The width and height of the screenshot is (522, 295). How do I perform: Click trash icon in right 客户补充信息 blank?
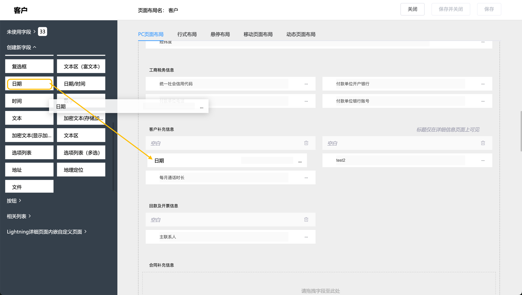(483, 143)
